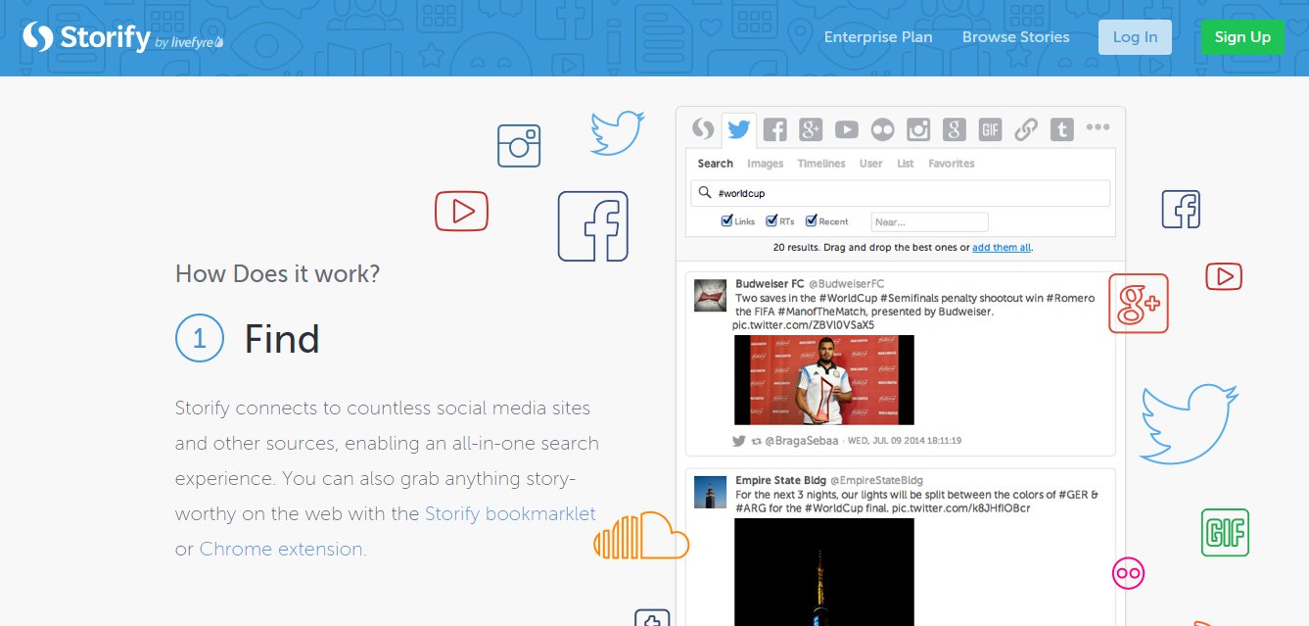Open the @BragaSebaa profile link
The height and width of the screenshot is (626, 1309).
click(x=802, y=441)
